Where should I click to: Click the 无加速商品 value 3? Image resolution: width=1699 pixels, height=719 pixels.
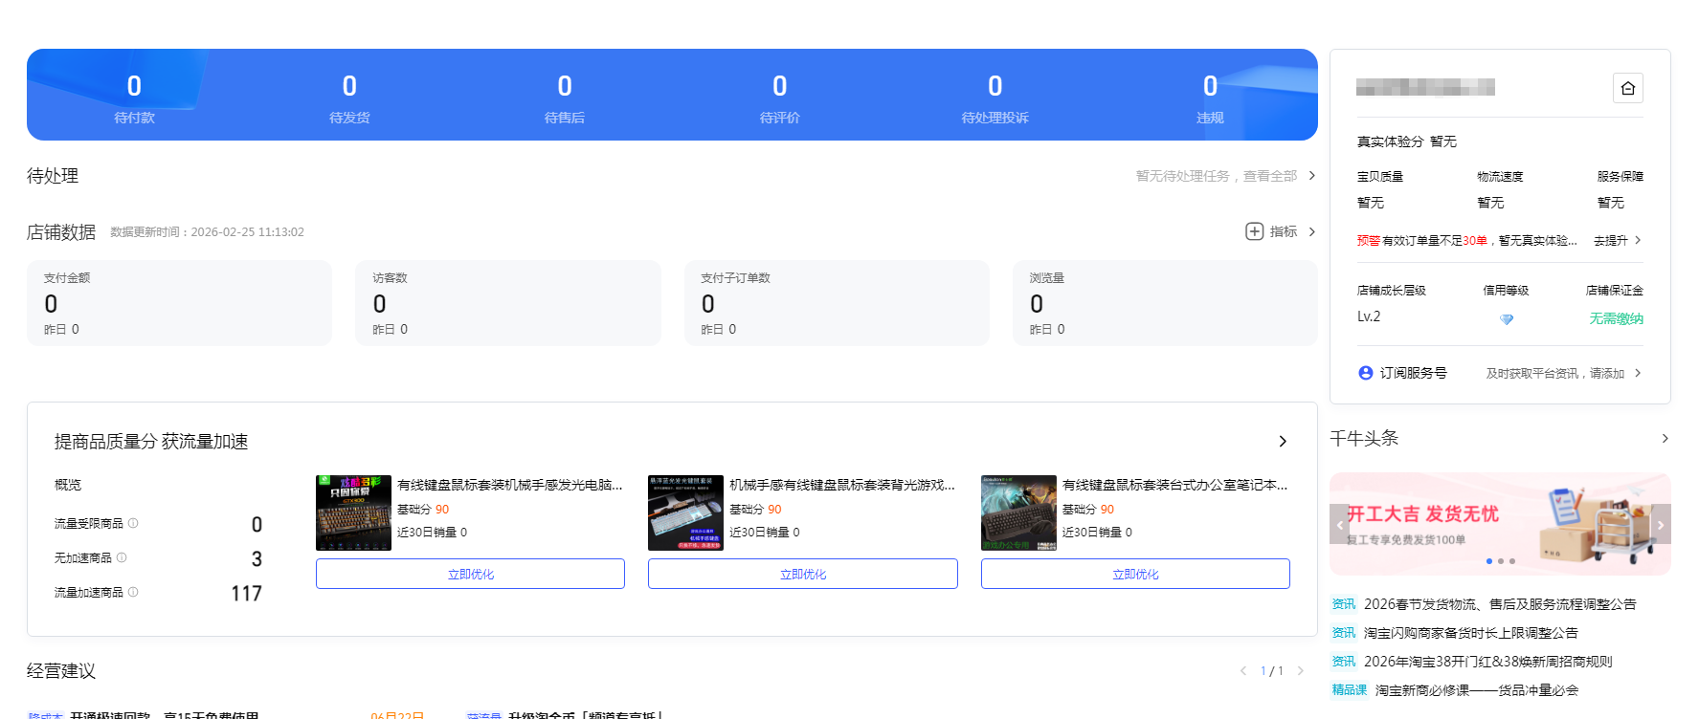(257, 559)
